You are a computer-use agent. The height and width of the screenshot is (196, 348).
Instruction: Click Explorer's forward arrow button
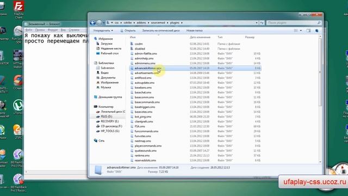(99, 23)
